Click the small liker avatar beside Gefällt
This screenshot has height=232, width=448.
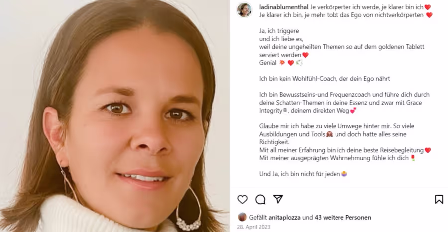click(x=242, y=217)
